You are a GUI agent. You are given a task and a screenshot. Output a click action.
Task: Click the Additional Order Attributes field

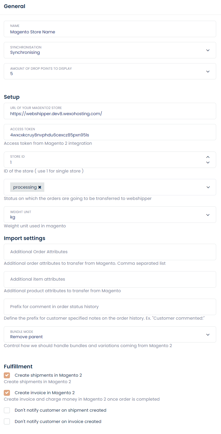107,252
